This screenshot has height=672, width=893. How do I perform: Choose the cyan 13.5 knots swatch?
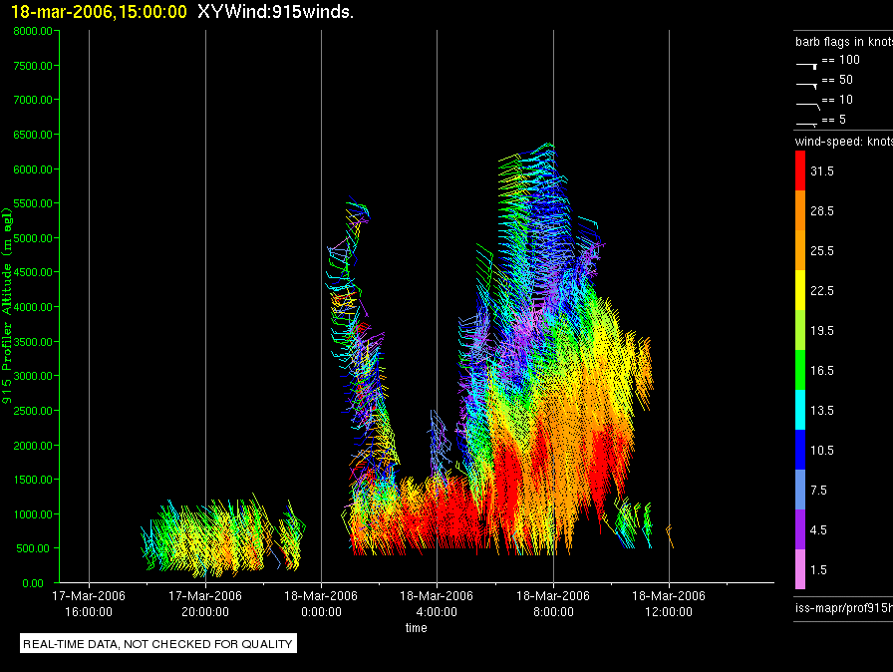click(800, 410)
